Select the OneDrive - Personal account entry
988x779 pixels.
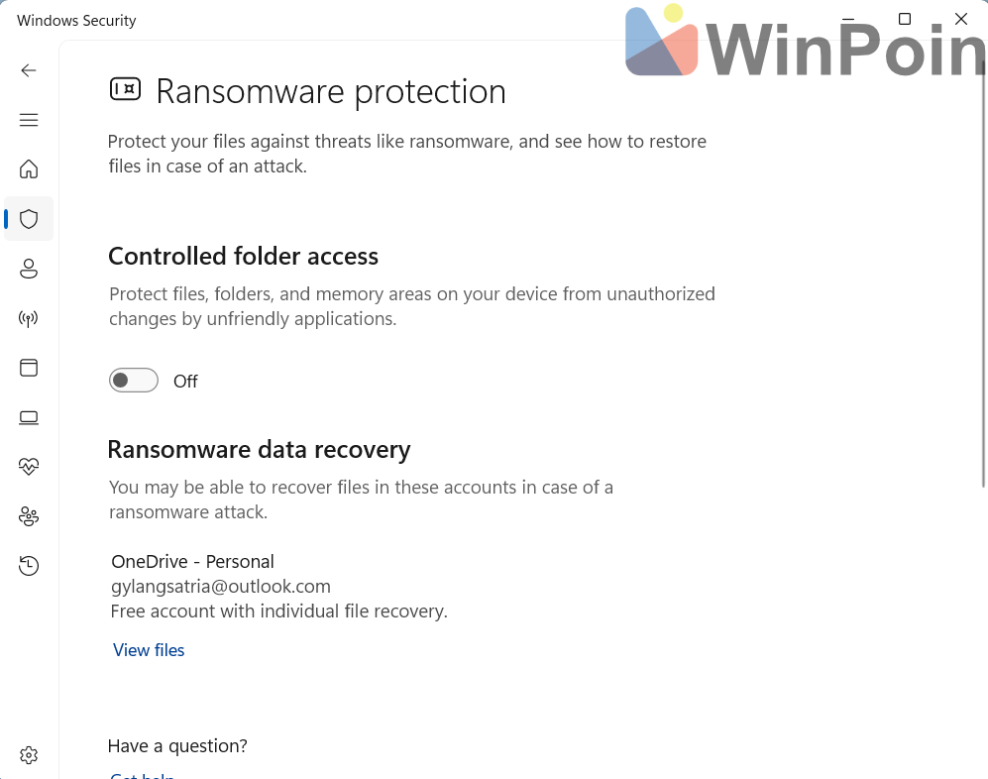[192, 561]
